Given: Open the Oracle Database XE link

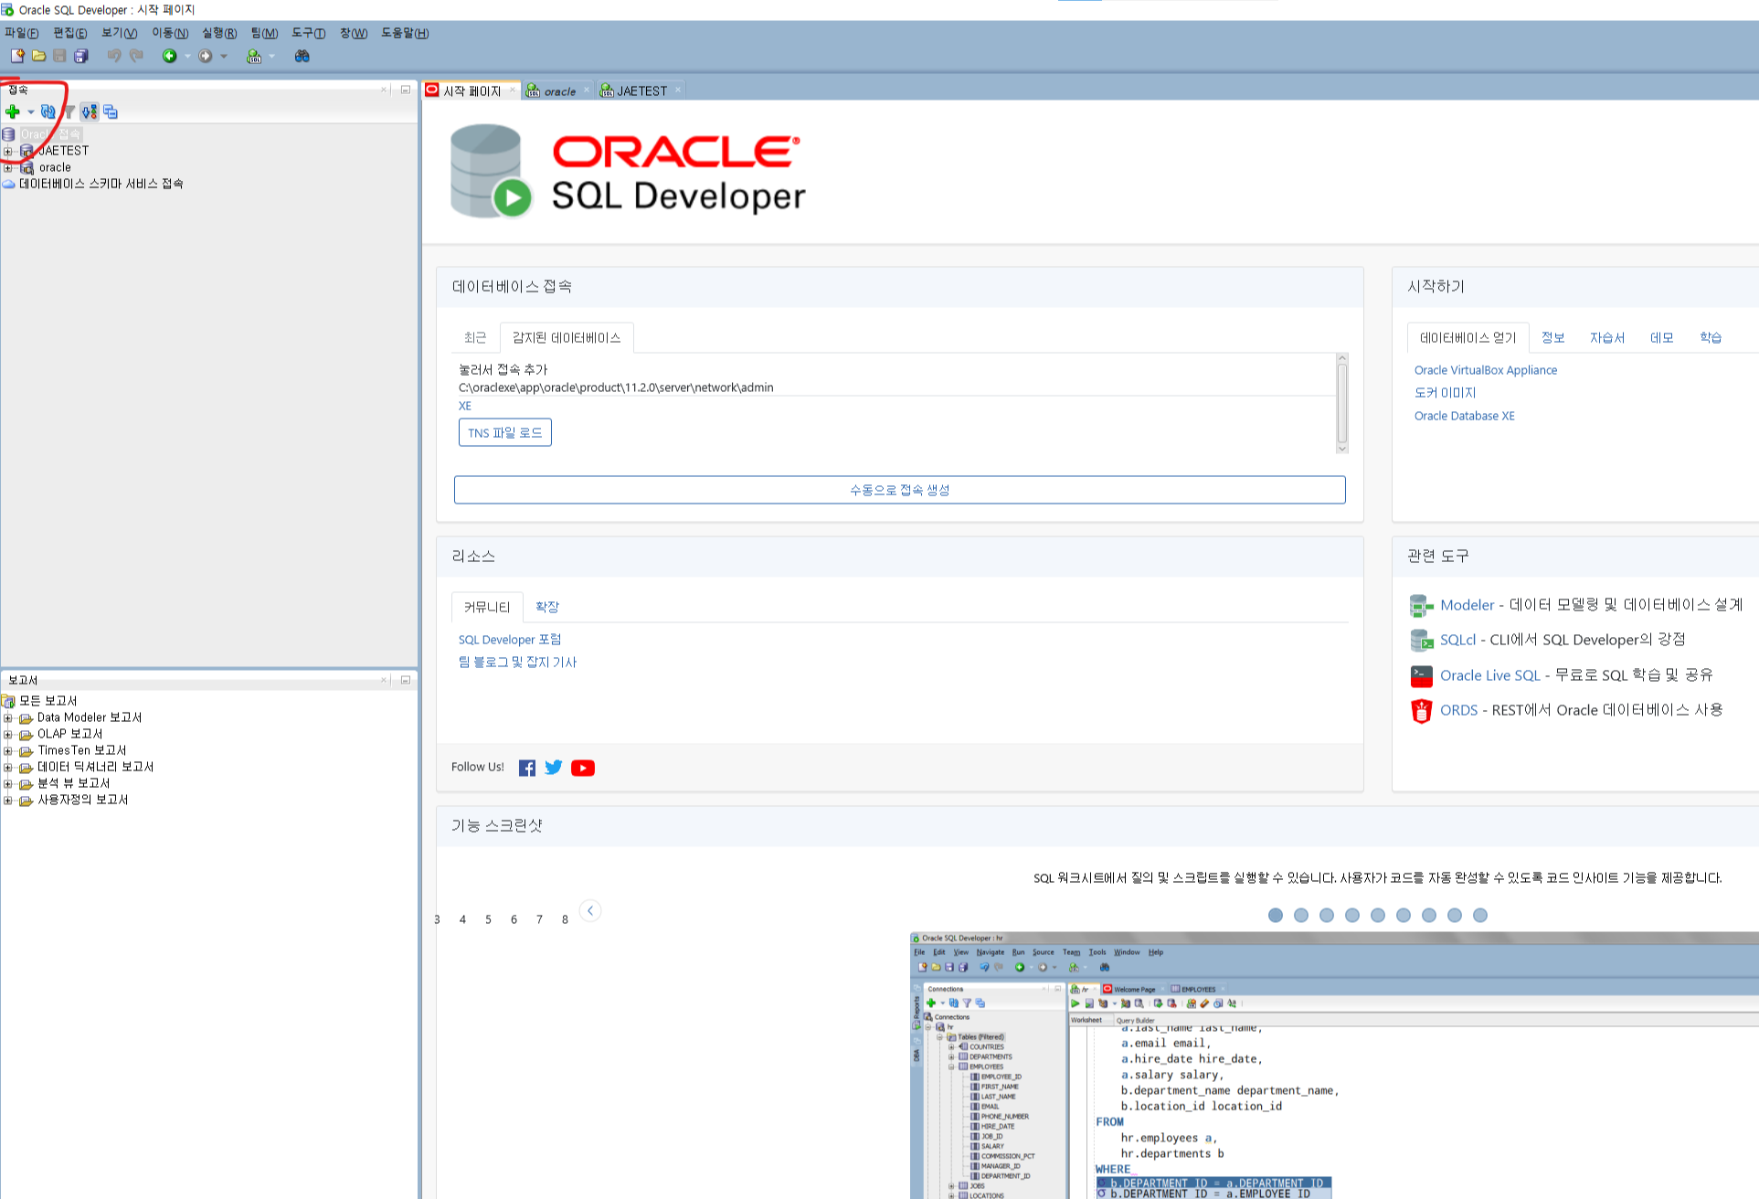Looking at the screenshot, I should (x=1464, y=416).
